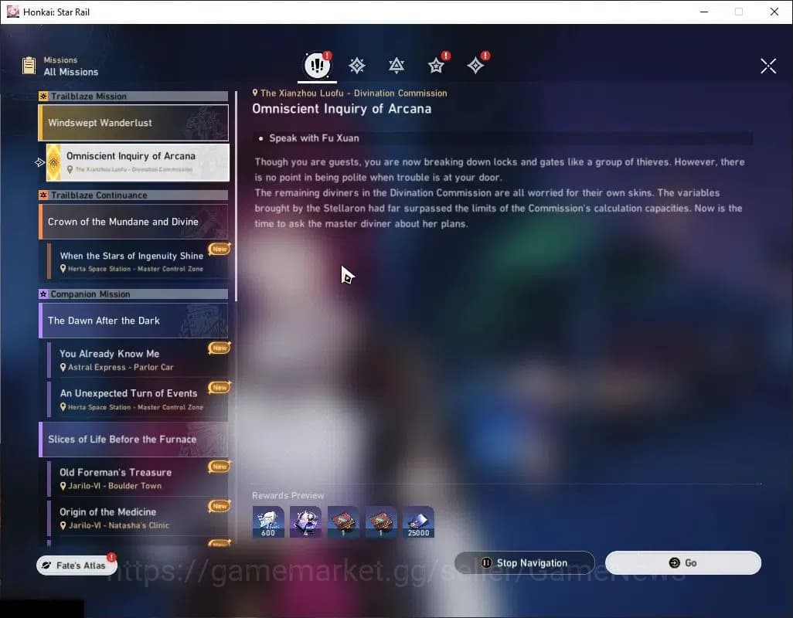Collapse Slices of Life Before the Furnace
The image size is (793, 618).
134,439
